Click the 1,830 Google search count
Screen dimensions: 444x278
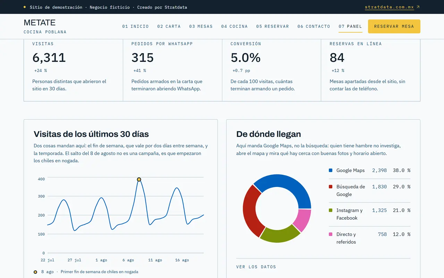click(379, 187)
